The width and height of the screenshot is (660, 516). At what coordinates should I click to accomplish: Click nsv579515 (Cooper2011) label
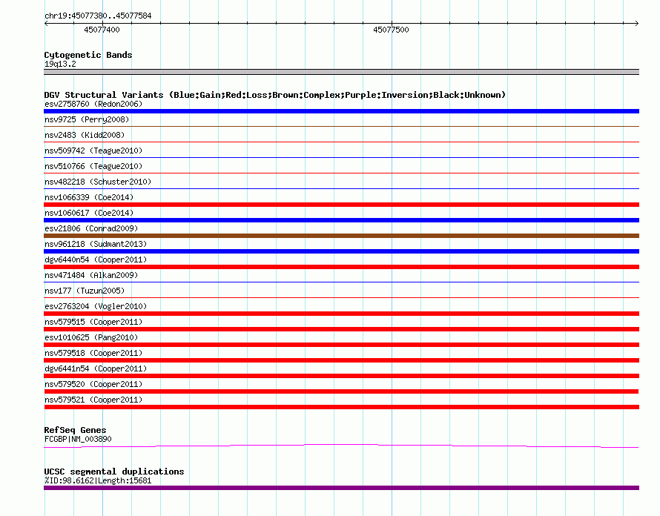93,322
